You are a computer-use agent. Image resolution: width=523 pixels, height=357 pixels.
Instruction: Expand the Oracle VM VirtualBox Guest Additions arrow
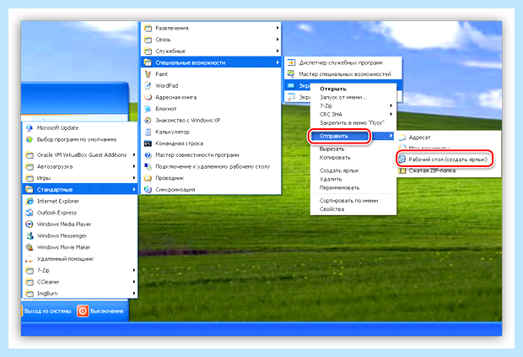click(134, 154)
